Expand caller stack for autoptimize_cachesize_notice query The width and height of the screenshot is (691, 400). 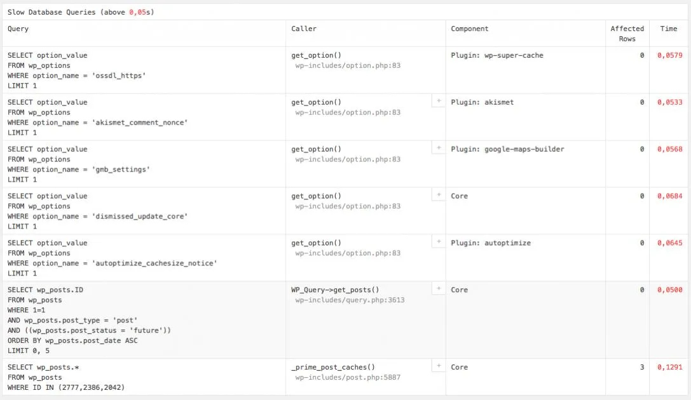pyautogui.click(x=439, y=242)
